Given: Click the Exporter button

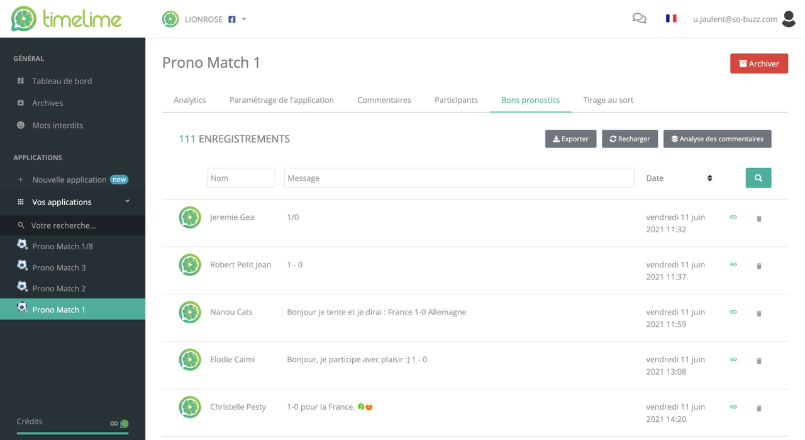Looking at the screenshot, I should [x=570, y=139].
